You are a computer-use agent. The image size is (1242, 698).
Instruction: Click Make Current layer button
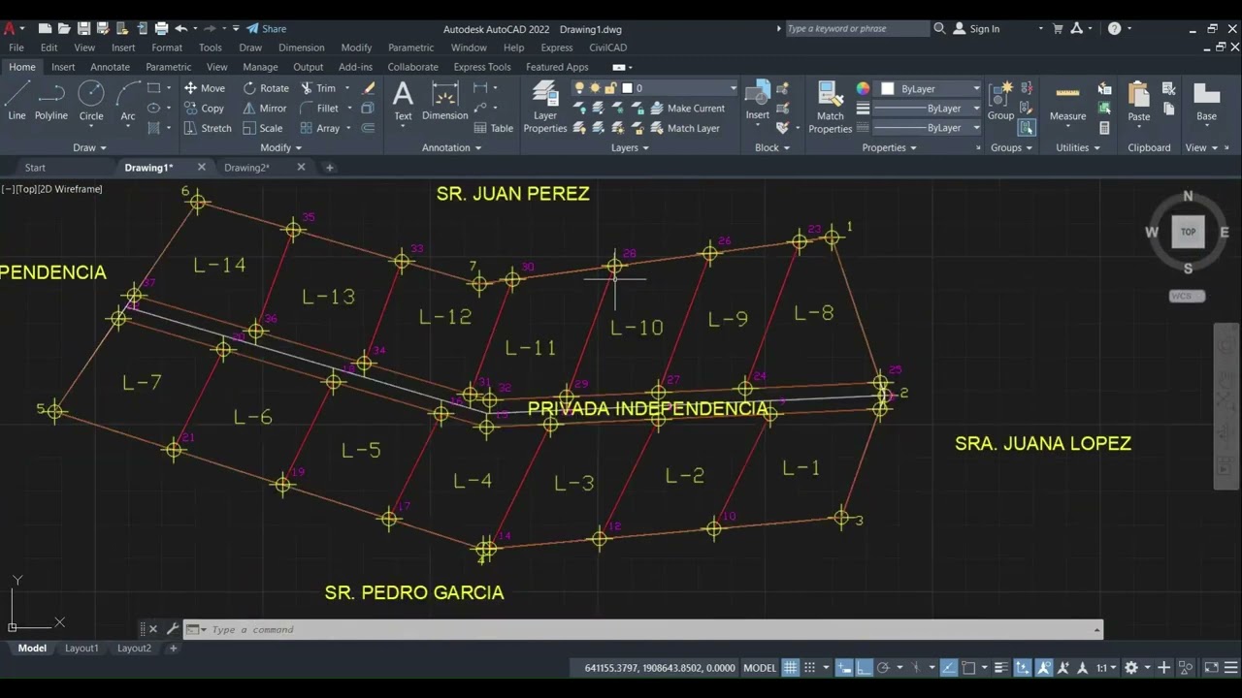[x=688, y=108]
